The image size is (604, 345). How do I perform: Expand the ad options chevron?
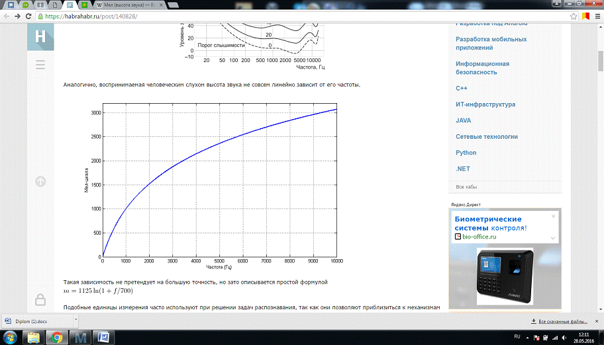553,238
